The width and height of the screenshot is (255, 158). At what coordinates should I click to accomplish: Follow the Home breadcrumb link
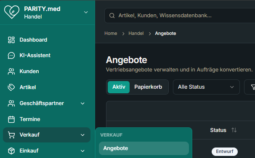[111, 33]
